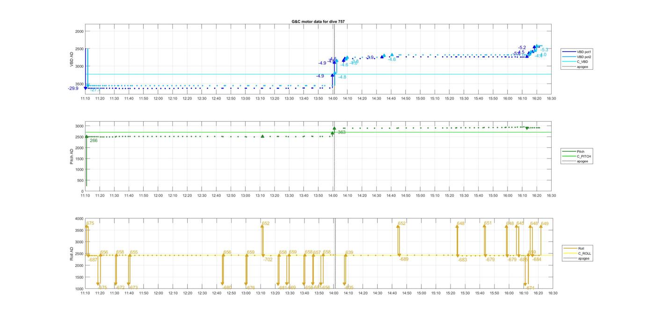Click the '-29.9' data label in VBD plot
Viewport: 655px width, 324px height.
tap(73, 88)
